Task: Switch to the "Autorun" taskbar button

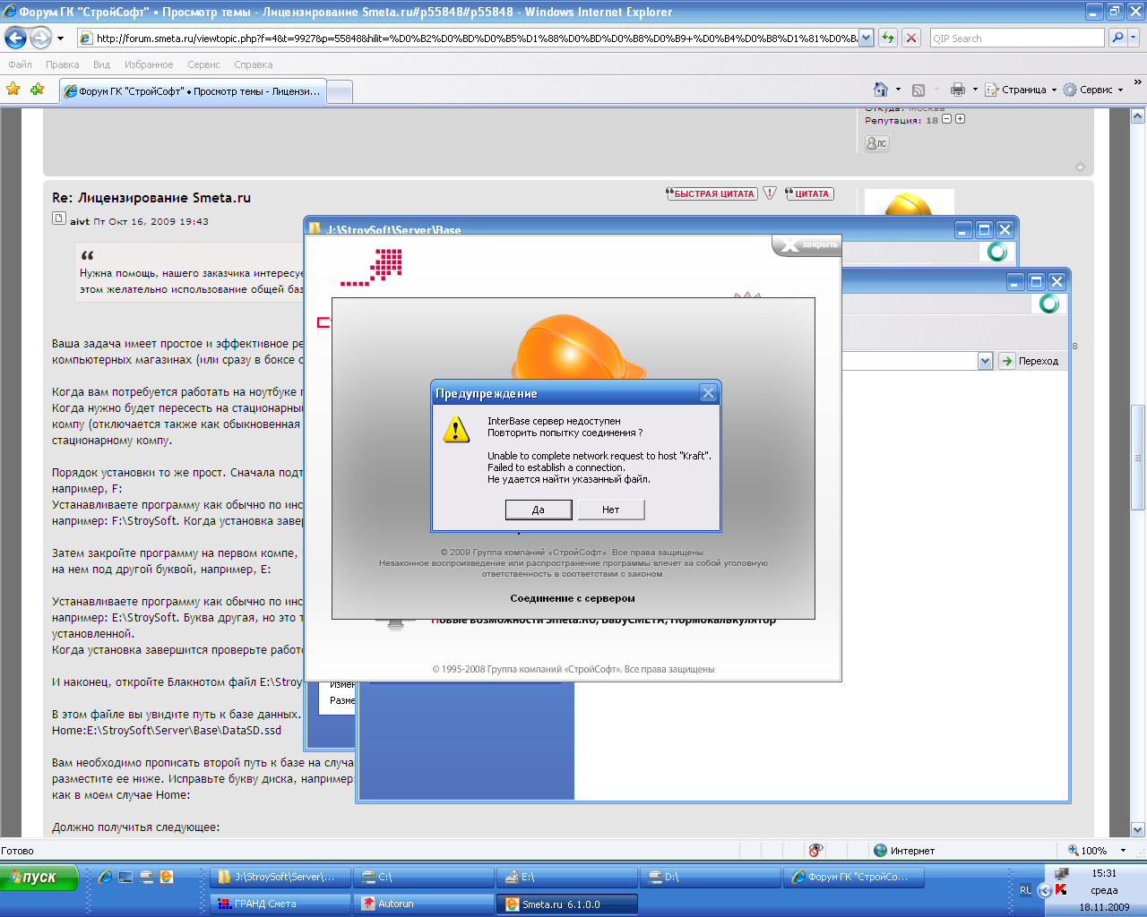Action: coord(424,904)
